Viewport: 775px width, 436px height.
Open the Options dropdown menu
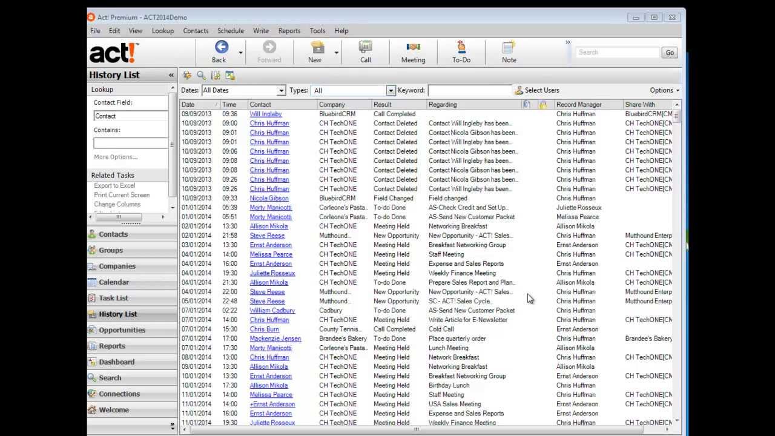664,90
